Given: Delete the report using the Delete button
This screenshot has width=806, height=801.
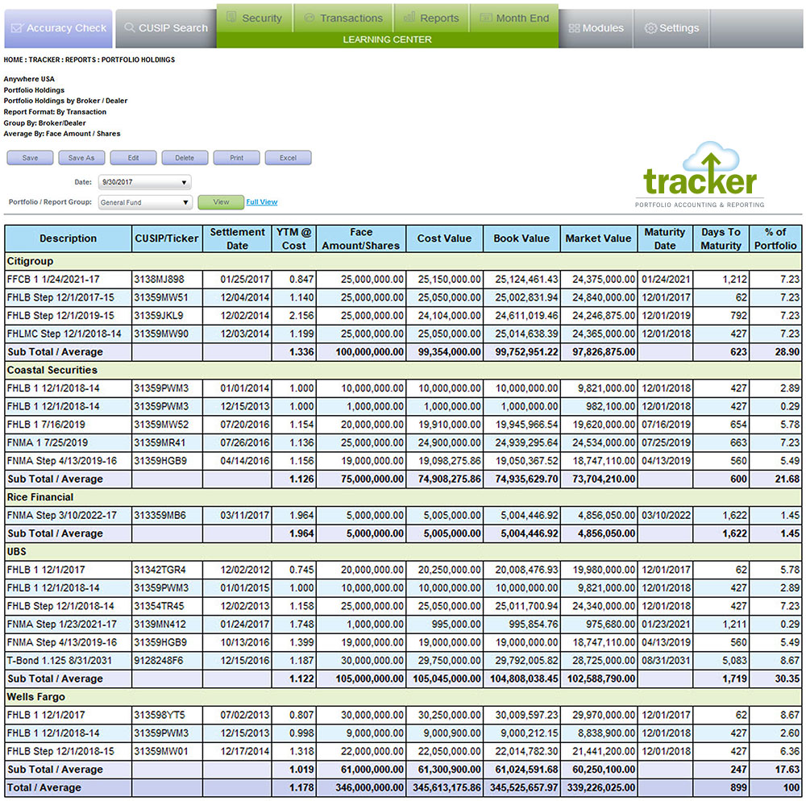Looking at the screenshot, I should [x=185, y=158].
